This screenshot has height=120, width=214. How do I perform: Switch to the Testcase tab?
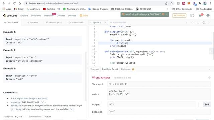(x=95, y=69)
